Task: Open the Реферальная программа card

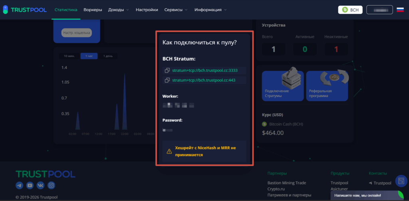Action: [x=327, y=86]
